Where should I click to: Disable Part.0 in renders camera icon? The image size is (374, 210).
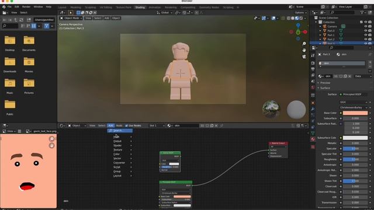[370, 31]
